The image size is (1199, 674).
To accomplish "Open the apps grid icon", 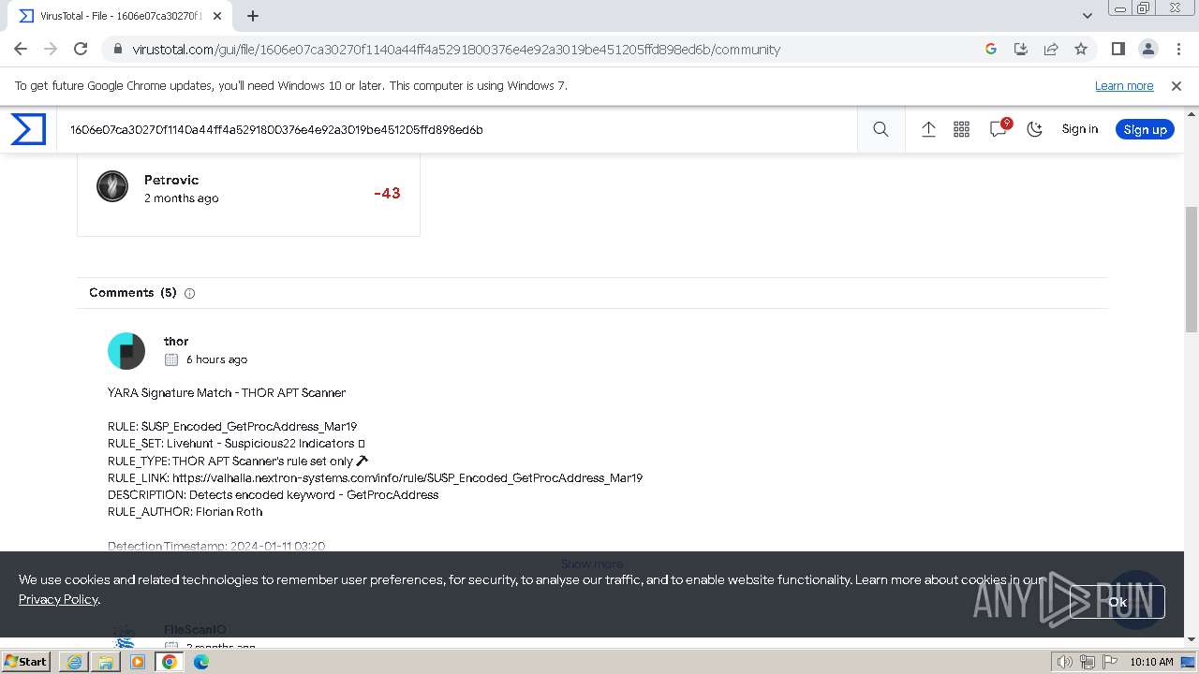I will tap(961, 129).
